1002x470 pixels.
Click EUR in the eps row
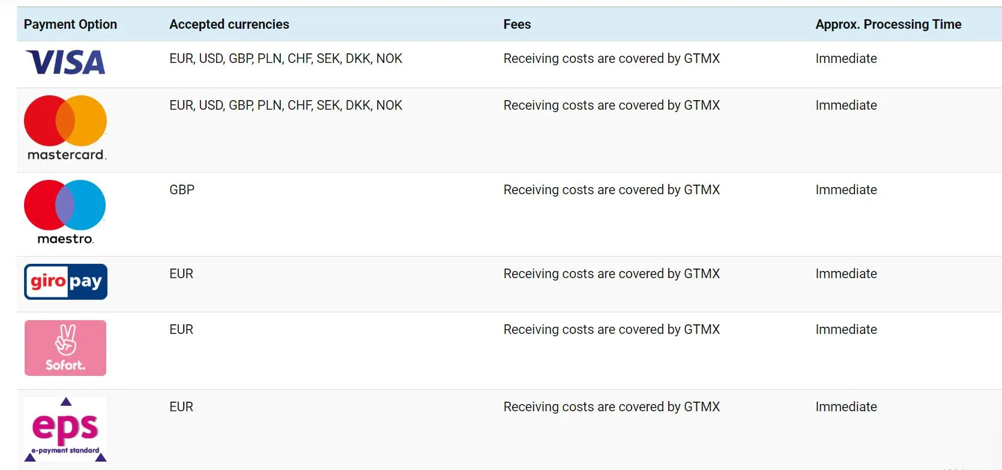pos(181,407)
